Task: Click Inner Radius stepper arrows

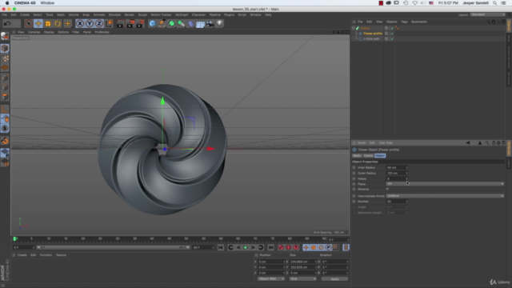Action: tap(406, 167)
